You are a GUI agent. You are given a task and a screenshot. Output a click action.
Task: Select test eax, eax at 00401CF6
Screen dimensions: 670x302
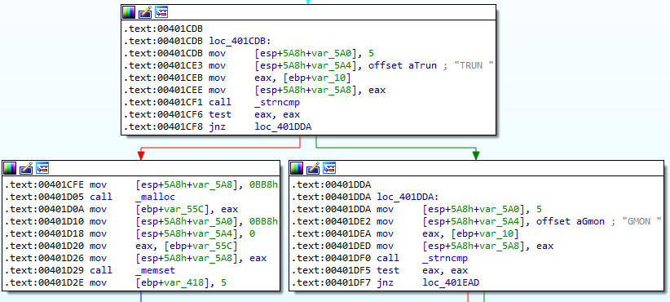pyautogui.click(x=254, y=114)
